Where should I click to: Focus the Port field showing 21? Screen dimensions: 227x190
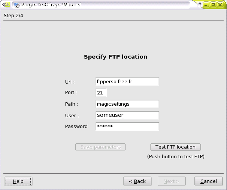click(x=101, y=93)
